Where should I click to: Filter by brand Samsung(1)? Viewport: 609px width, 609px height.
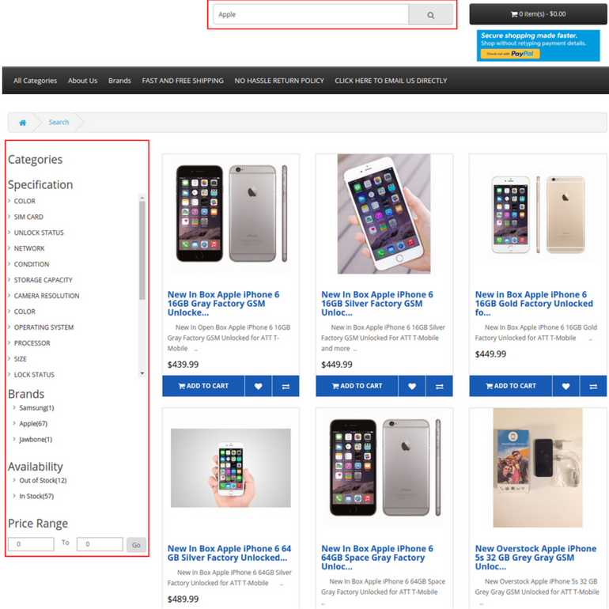point(36,408)
